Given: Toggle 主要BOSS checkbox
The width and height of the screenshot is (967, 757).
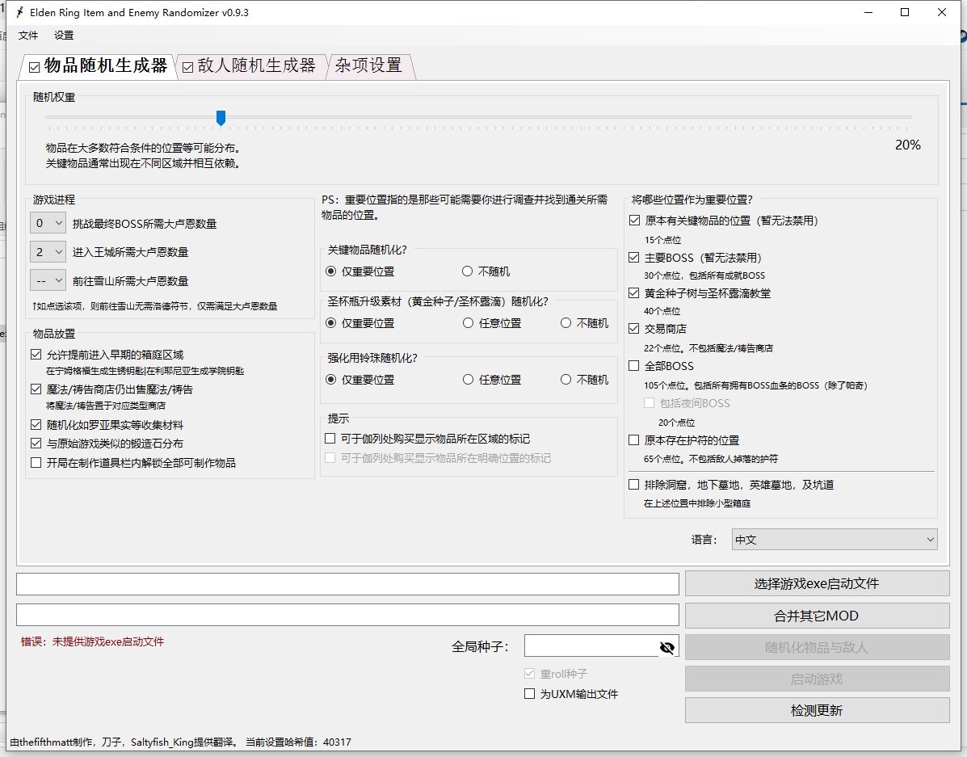Looking at the screenshot, I should pyautogui.click(x=634, y=257).
